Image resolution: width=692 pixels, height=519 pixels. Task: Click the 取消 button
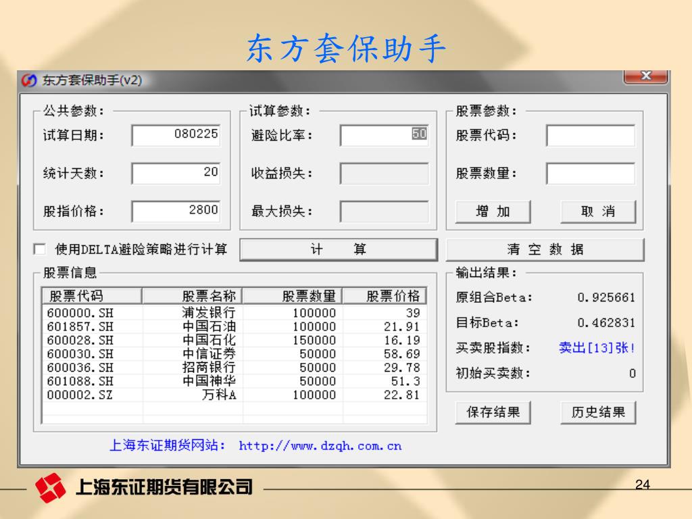(598, 212)
